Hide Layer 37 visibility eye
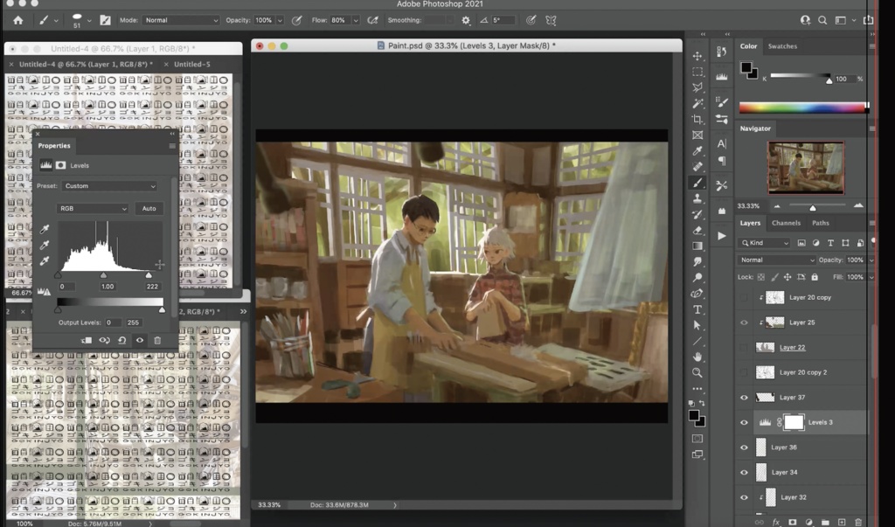The width and height of the screenshot is (895, 527). [744, 398]
